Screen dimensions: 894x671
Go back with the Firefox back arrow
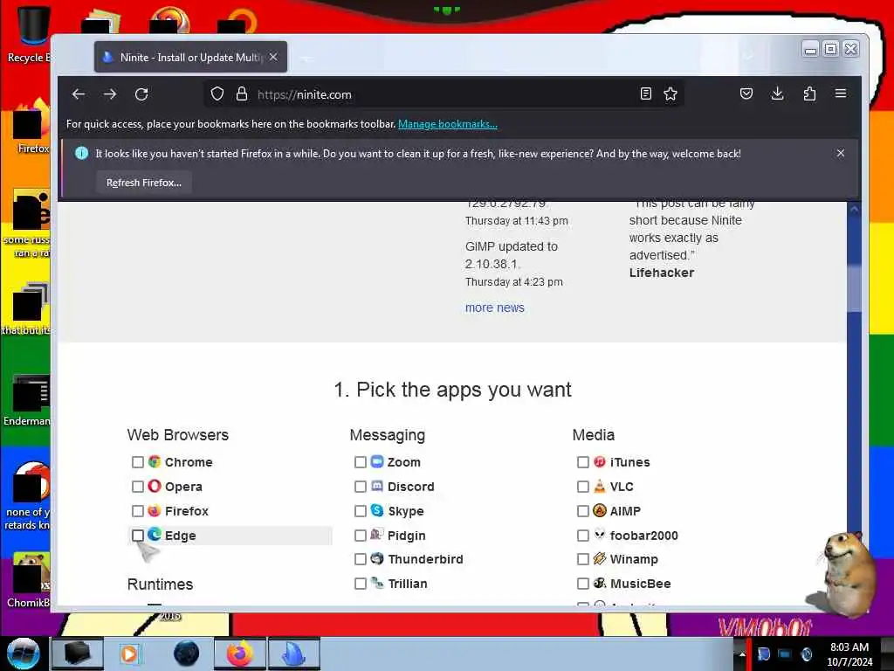point(78,94)
